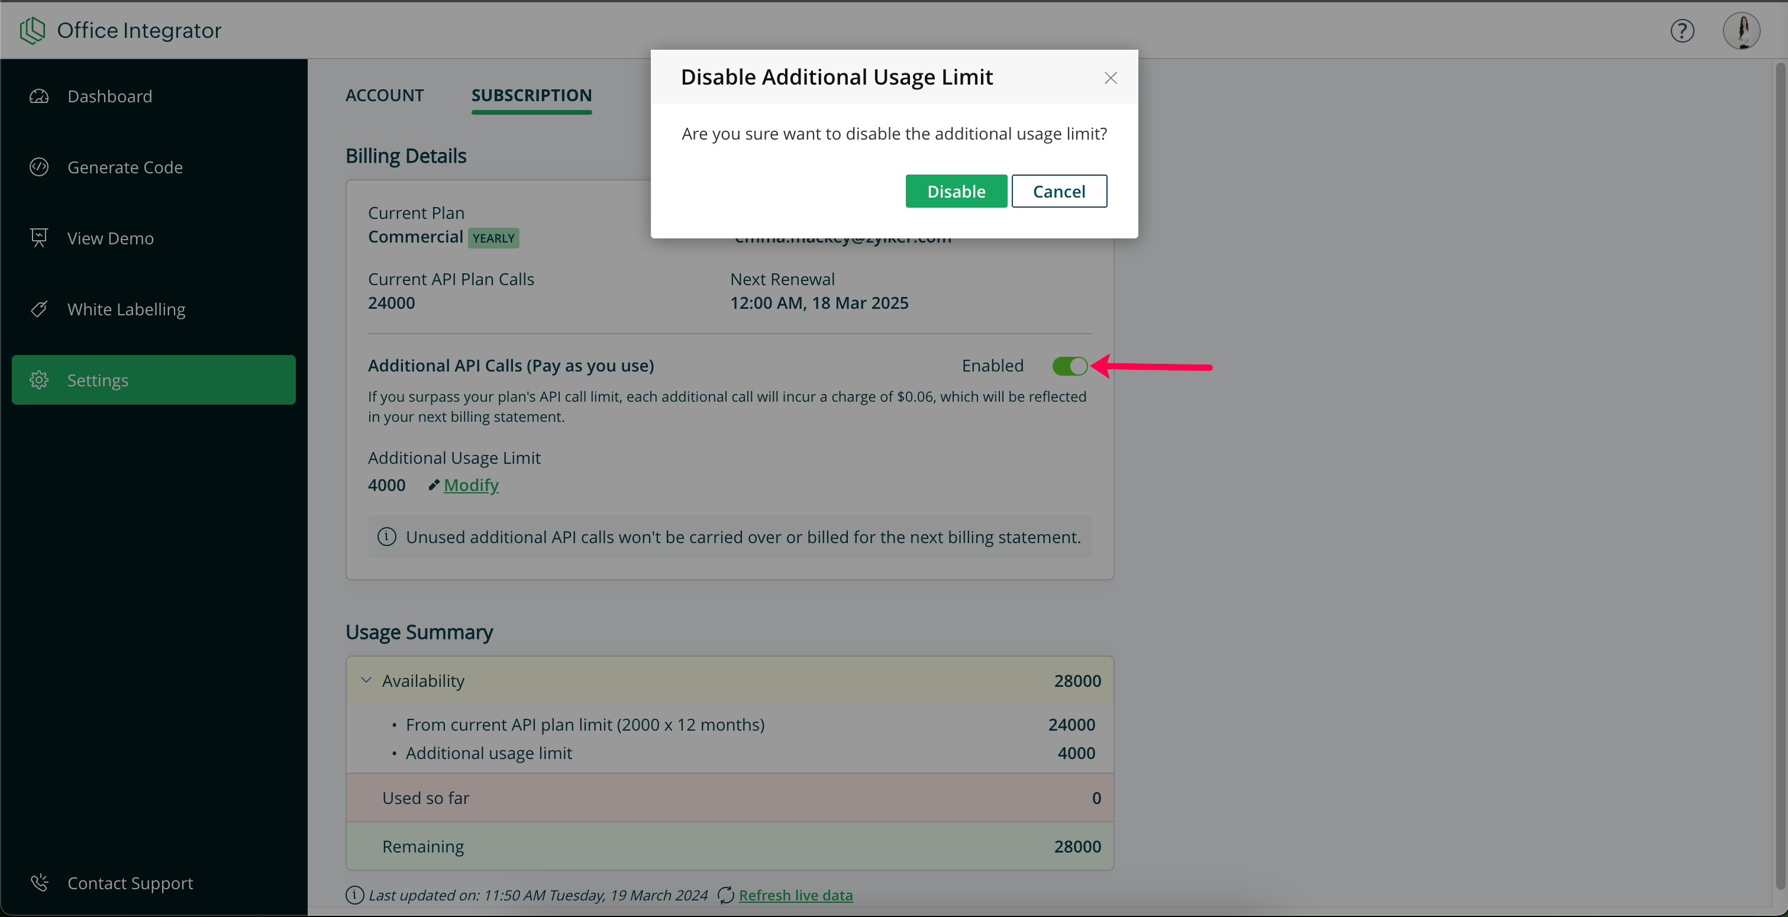Click the pencil icon beside Modify

point(434,485)
